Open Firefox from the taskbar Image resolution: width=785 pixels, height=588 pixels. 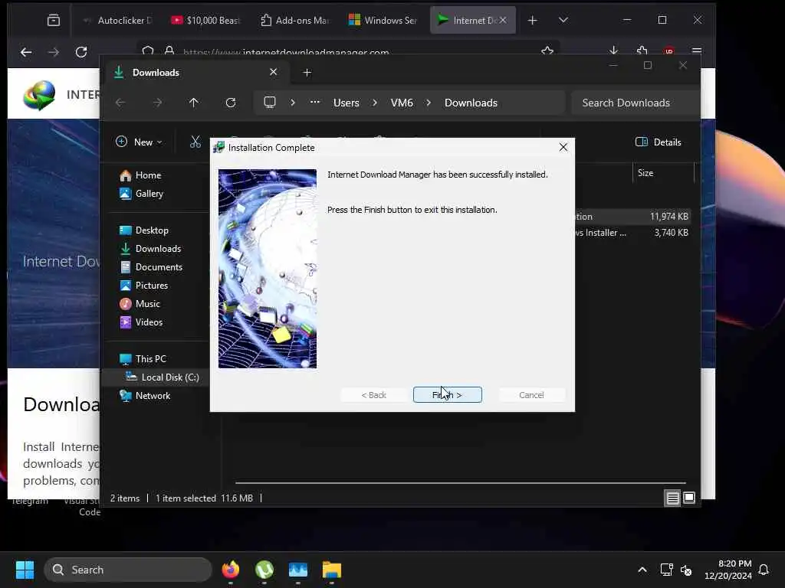pyautogui.click(x=230, y=570)
